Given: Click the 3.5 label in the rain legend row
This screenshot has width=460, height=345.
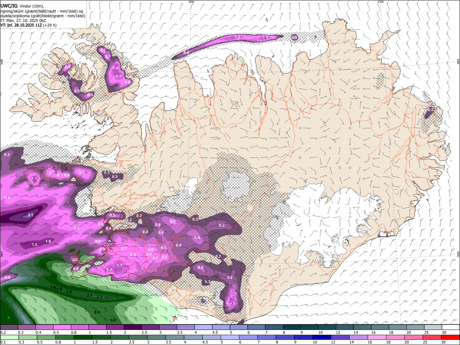Looking at the screenshot, I should point(168,342).
